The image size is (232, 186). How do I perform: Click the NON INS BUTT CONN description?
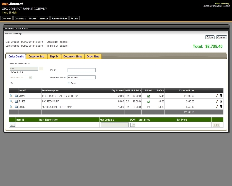(x=57, y=107)
